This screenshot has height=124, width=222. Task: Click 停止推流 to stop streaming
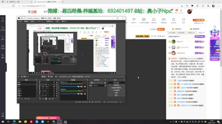[116, 83]
